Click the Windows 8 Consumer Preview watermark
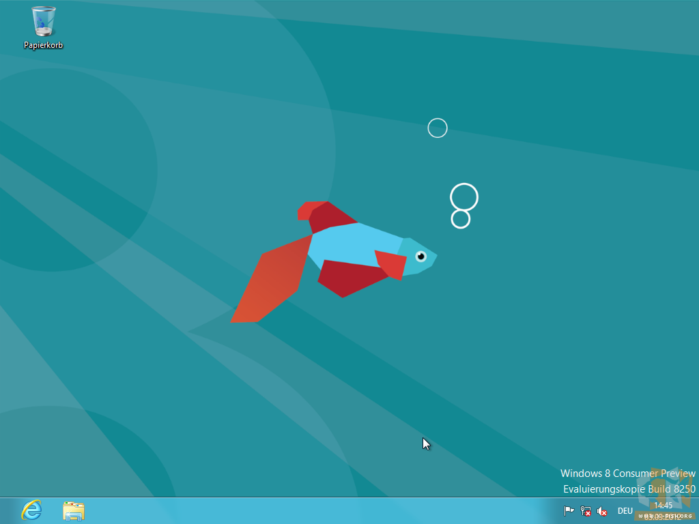Screen dimensions: 699x524 click(627, 473)
